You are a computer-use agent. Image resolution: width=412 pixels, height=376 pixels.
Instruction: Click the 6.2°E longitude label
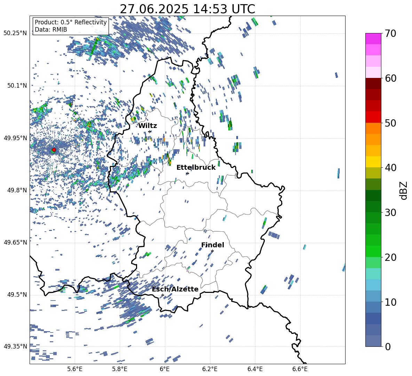coord(210,369)
